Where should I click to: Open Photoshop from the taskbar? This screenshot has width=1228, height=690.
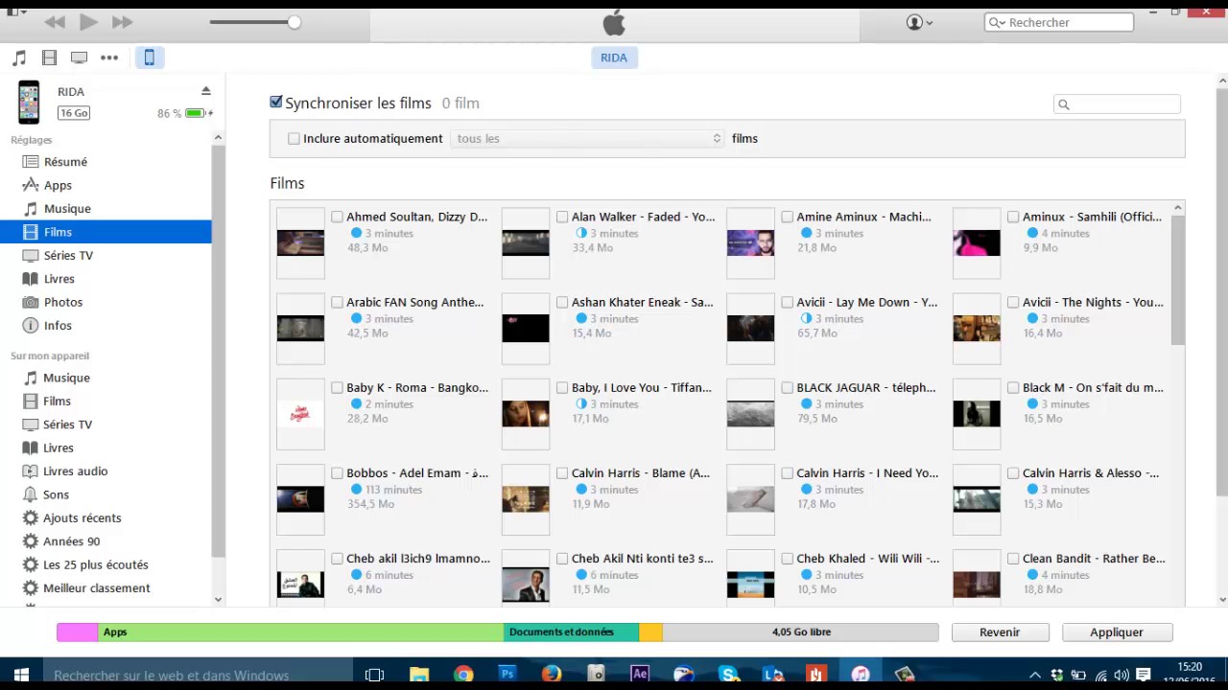pyautogui.click(x=508, y=675)
